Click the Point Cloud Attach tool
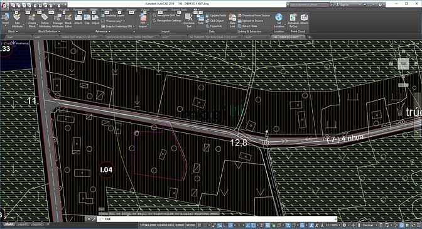 pyautogui.click(x=304, y=19)
